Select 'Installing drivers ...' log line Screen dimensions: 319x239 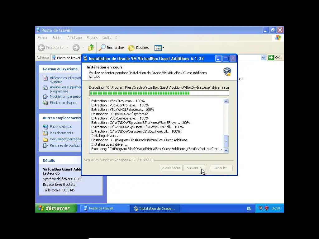click(106, 136)
